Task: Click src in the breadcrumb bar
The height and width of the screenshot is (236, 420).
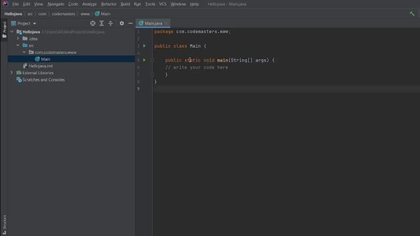Action: coord(30,14)
